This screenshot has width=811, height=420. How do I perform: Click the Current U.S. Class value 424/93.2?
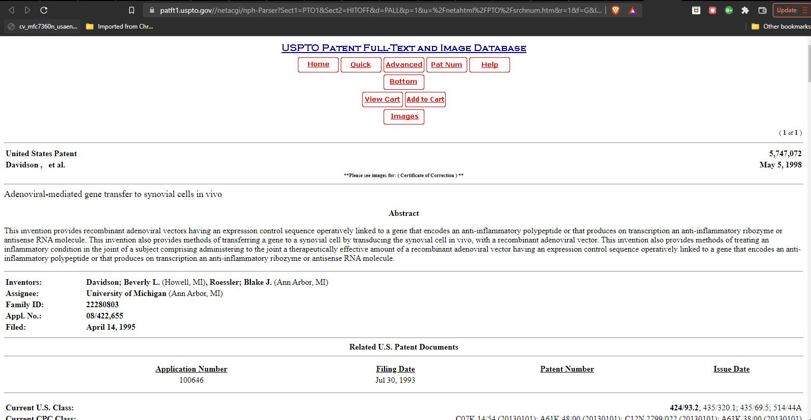coord(684,408)
